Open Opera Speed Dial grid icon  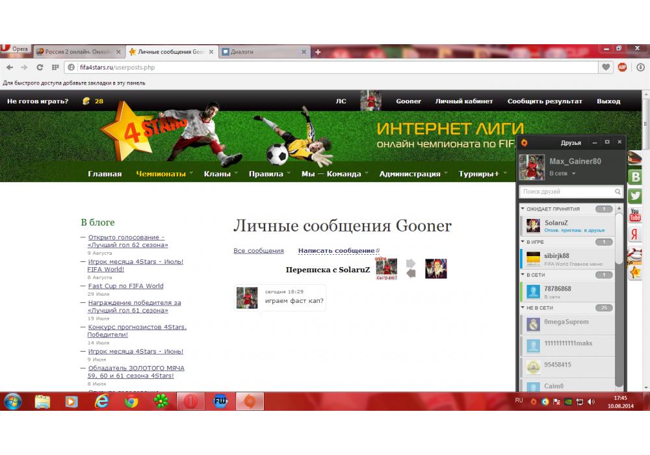[55, 67]
